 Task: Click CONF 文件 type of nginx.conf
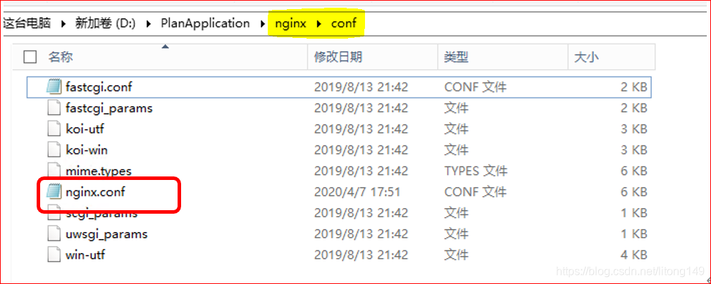(476, 192)
